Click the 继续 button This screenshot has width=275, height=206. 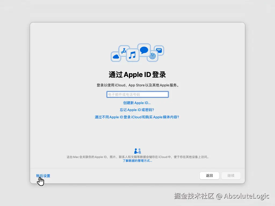(231, 175)
